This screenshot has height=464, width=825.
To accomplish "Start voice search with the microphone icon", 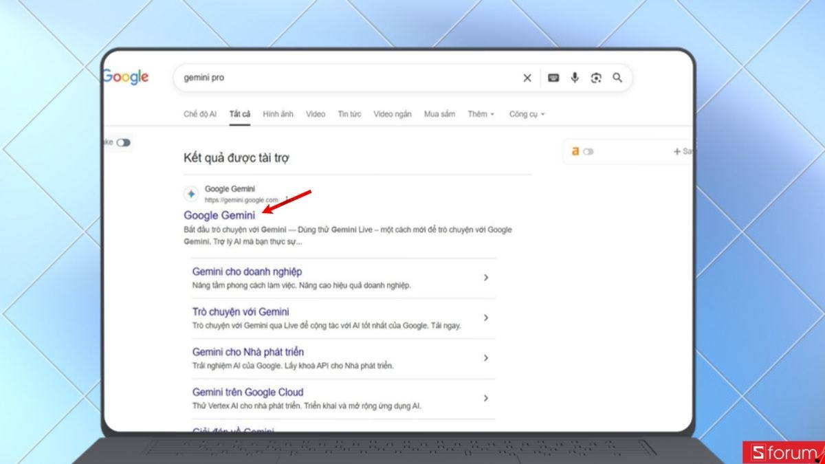I will click(x=575, y=78).
